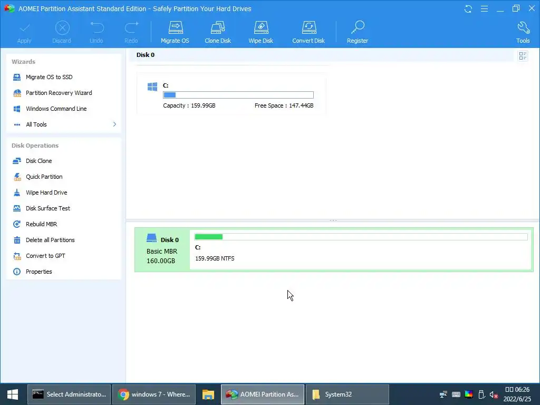Screen dimensions: 540x405
Task: Click the Disk 0 header label
Action: coord(146,55)
